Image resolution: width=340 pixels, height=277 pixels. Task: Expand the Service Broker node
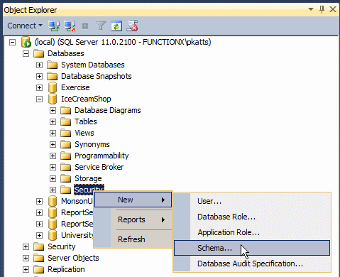53,168
